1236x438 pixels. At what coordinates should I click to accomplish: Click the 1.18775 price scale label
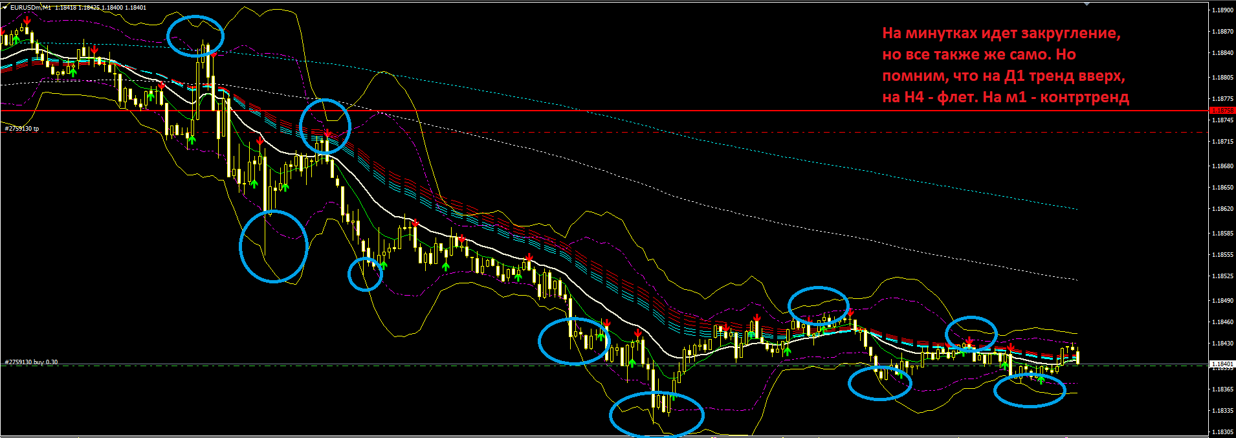1222,99
